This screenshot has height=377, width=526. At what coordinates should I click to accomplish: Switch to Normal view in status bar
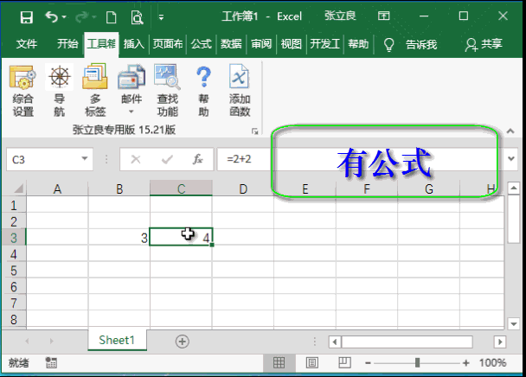coord(279,363)
